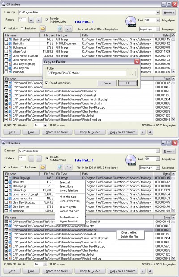The width and height of the screenshot is (179, 277).
Task: Click the plus pattern button in upper window
Action: point(31,20)
